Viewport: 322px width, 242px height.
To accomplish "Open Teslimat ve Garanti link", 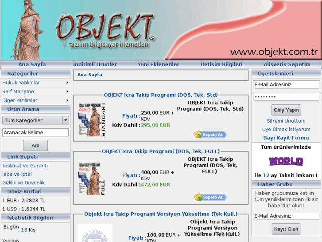I will point(25,166).
